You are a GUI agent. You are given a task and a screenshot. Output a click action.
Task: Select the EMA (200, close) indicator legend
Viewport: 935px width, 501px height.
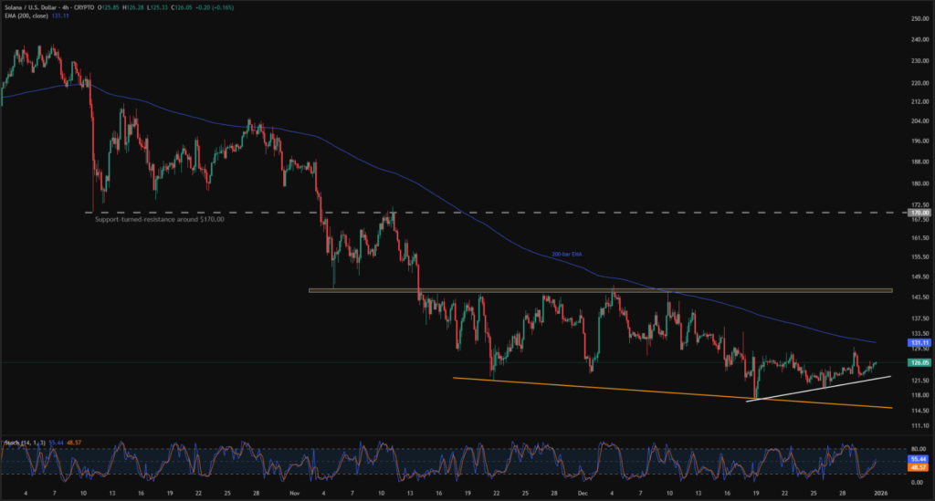(26, 16)
